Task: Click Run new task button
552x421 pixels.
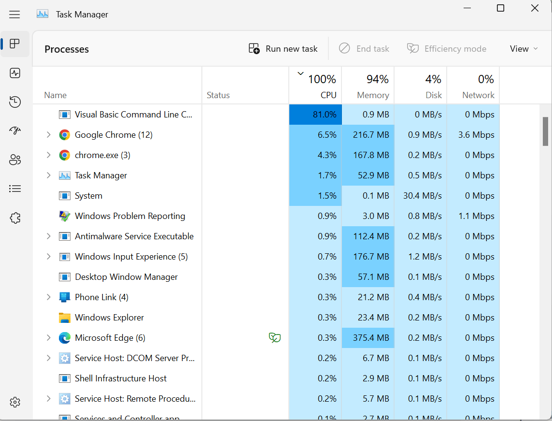Action: 283,49
